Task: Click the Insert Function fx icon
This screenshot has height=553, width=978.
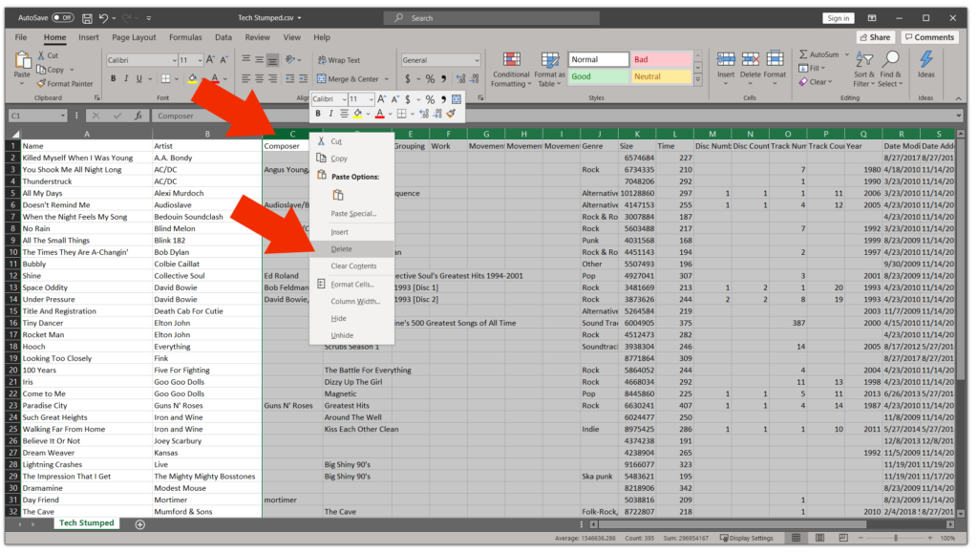Action: coord(138,116)
